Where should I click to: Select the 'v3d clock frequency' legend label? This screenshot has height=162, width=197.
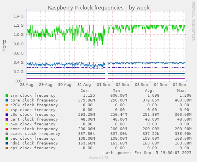(33, 115)
